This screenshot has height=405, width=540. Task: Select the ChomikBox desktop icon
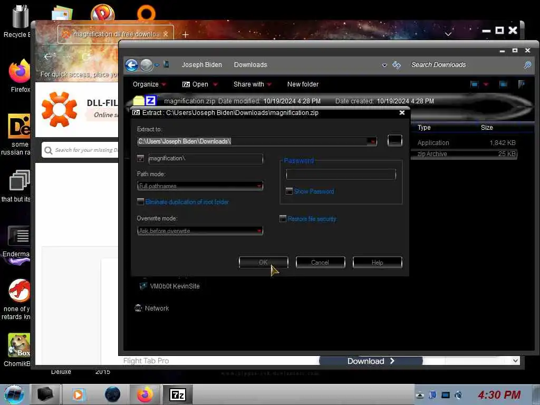pos(18,350)
